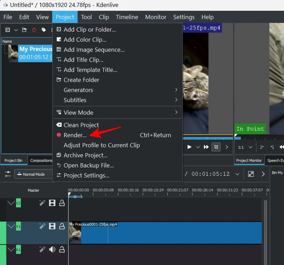Image resolution: width=284 pixels, height=265 pixels.
Task: Switch to the Project Monitor tab
Action: click(x=249, y=160)
